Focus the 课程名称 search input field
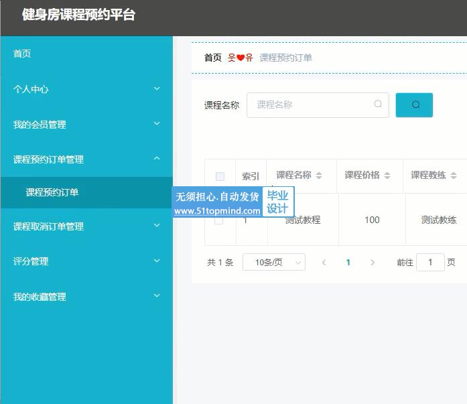 point(318,105)
